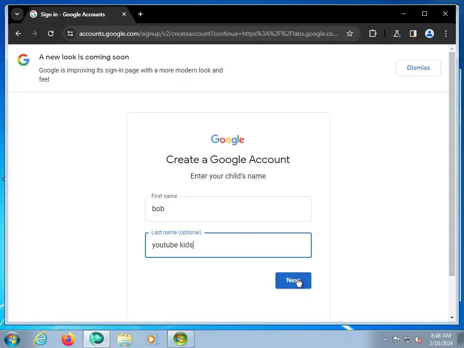Open the Extensions puzzle icon
This screenshot has width=464, height=348.
click(x=372, y=34)
